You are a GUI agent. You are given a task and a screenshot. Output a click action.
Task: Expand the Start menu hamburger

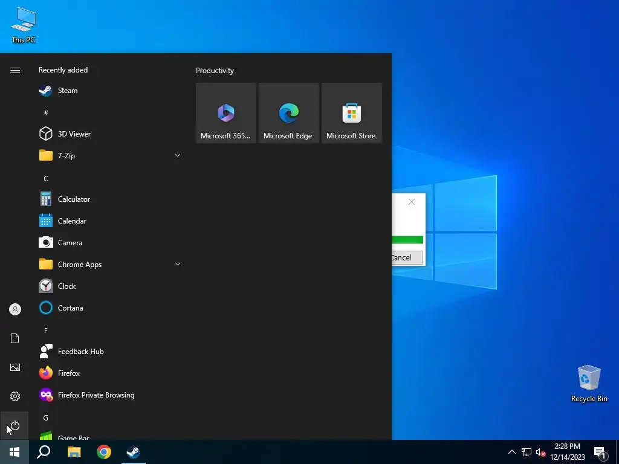click(15, 70)
